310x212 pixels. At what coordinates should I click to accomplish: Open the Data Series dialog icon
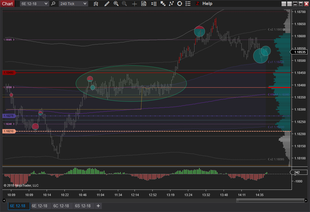(x=163, y=4)
